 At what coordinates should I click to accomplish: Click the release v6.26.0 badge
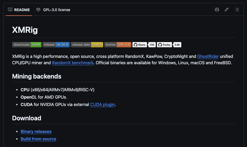coord(56,45)
